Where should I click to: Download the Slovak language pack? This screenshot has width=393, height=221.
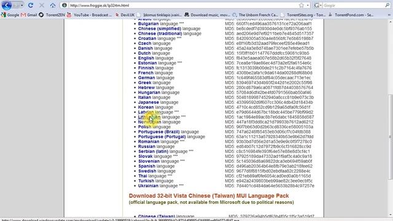coord(146,157)
